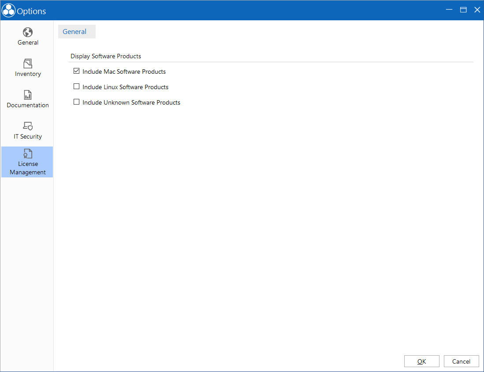The height and width of the screenshot is (372, 484).
Task: Uncheck Include Mac Software Products
Action: tap(77, 71)
